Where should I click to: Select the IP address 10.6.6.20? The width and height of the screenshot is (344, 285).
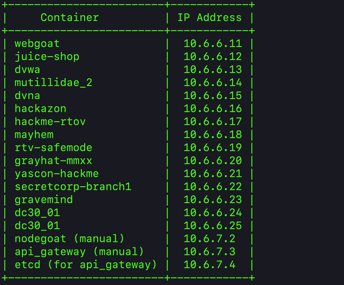[x=213, y=161]
